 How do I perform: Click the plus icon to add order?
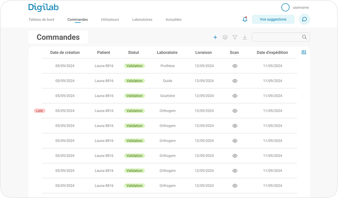215,38
